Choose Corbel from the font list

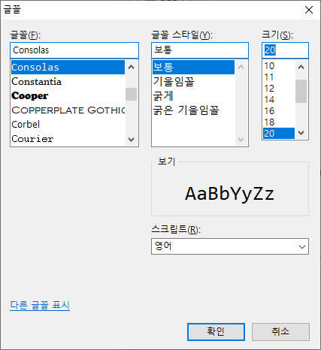point(68,125)
